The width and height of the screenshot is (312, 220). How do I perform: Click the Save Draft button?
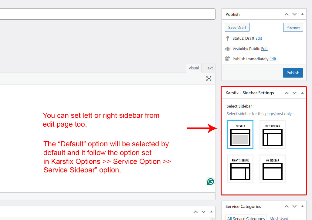pos(237,27)
